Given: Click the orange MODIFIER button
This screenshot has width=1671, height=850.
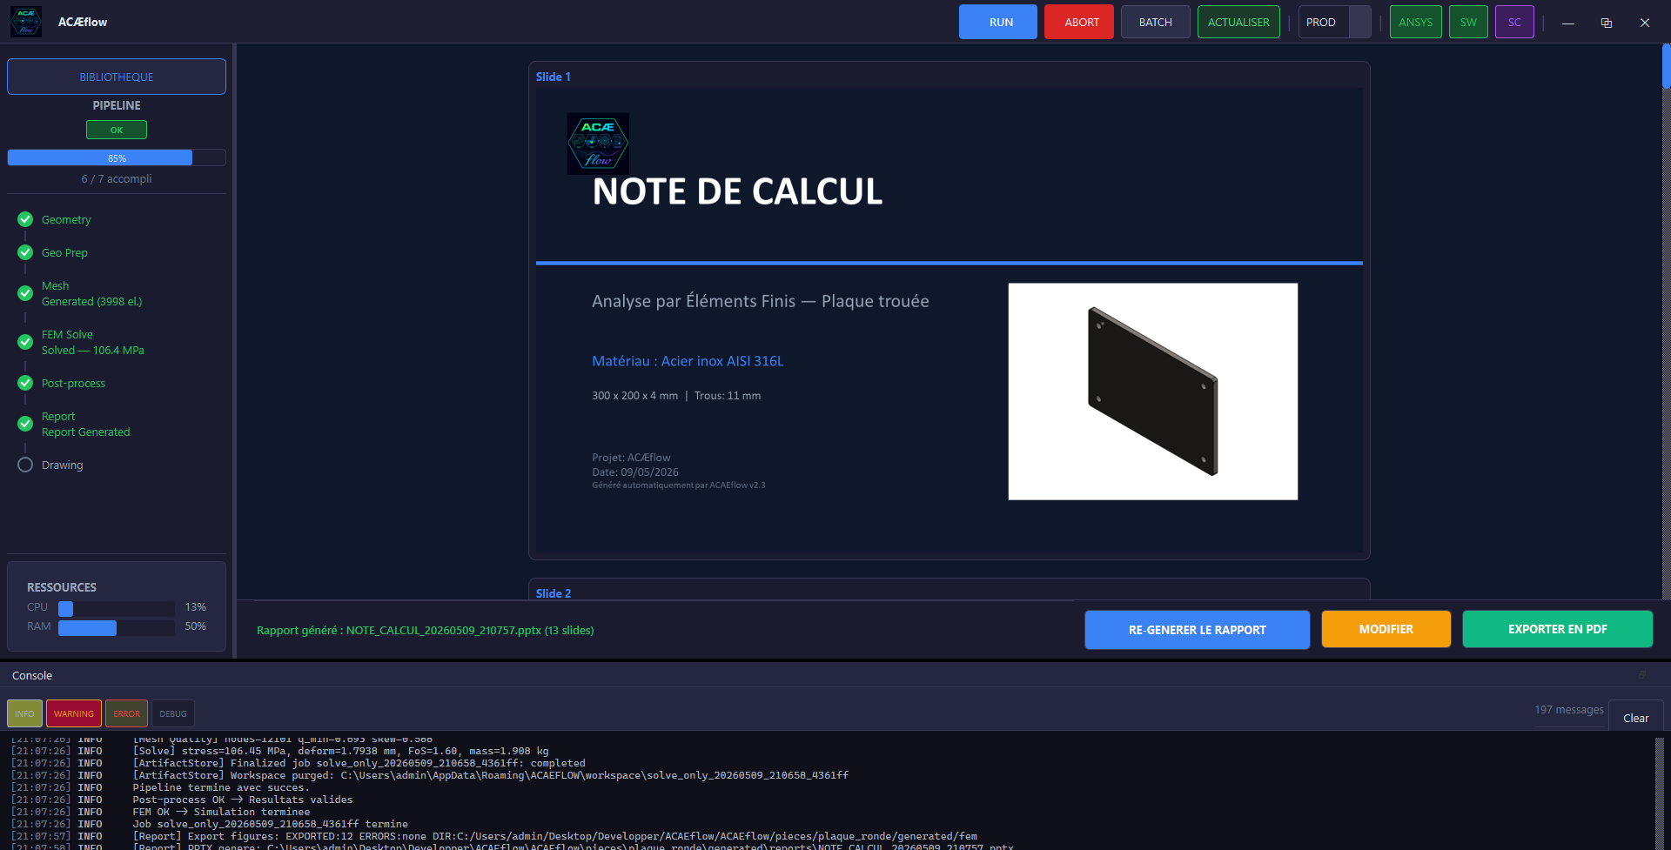Looking at the screenshot, I should tap(1386, 629).
